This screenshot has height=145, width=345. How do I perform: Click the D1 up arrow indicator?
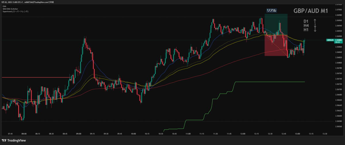(315, 21)
